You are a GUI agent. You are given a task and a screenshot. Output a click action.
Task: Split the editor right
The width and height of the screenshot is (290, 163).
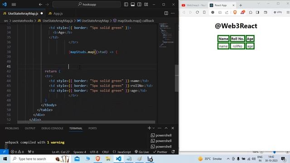(x=166, y=13)
